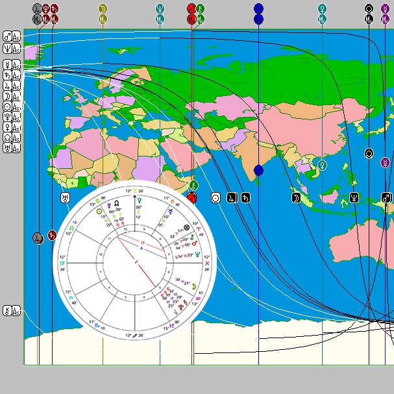The width and height of the screenshot is (394, 394).
Task: Select the Saturn As line label
Action: [x=12, y=75]
